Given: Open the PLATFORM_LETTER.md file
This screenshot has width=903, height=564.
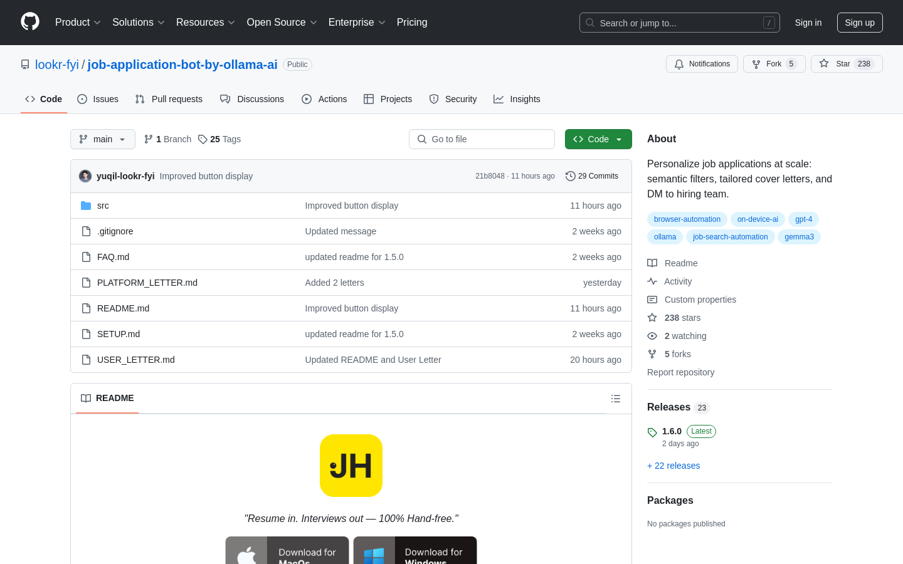Looking at the screenshot, I should pyautogui.click(x=147, y=283).
